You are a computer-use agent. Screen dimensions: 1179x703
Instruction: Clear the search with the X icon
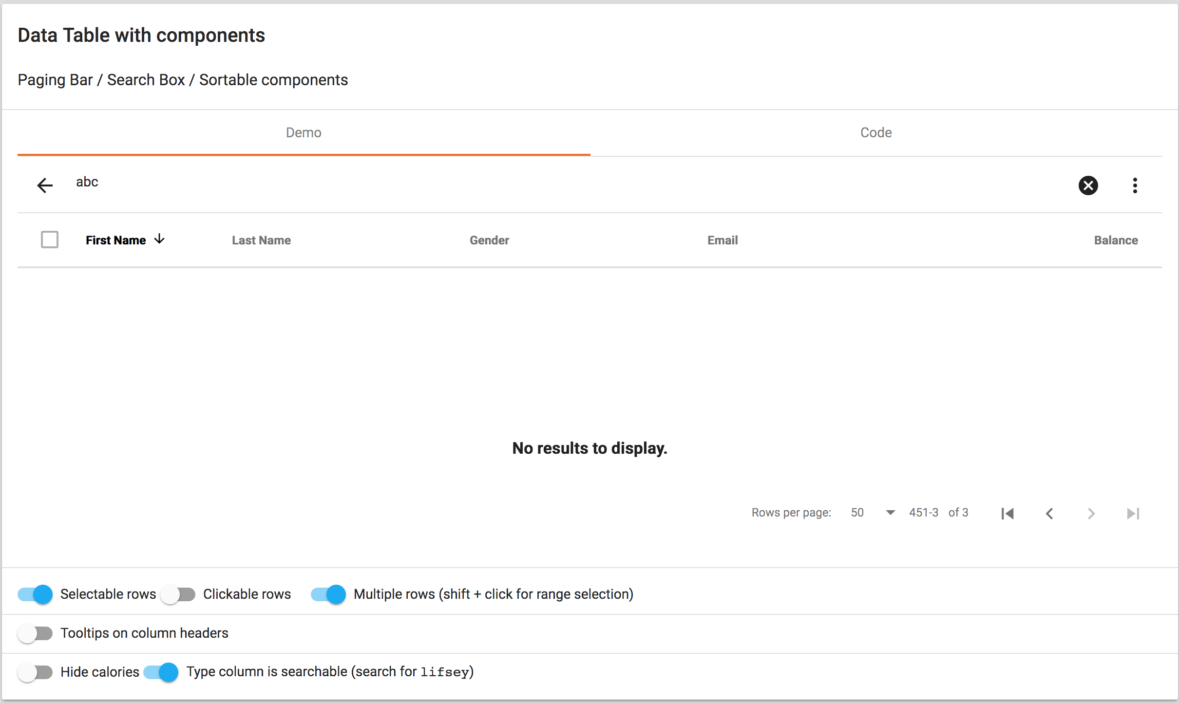point(1088,185)
